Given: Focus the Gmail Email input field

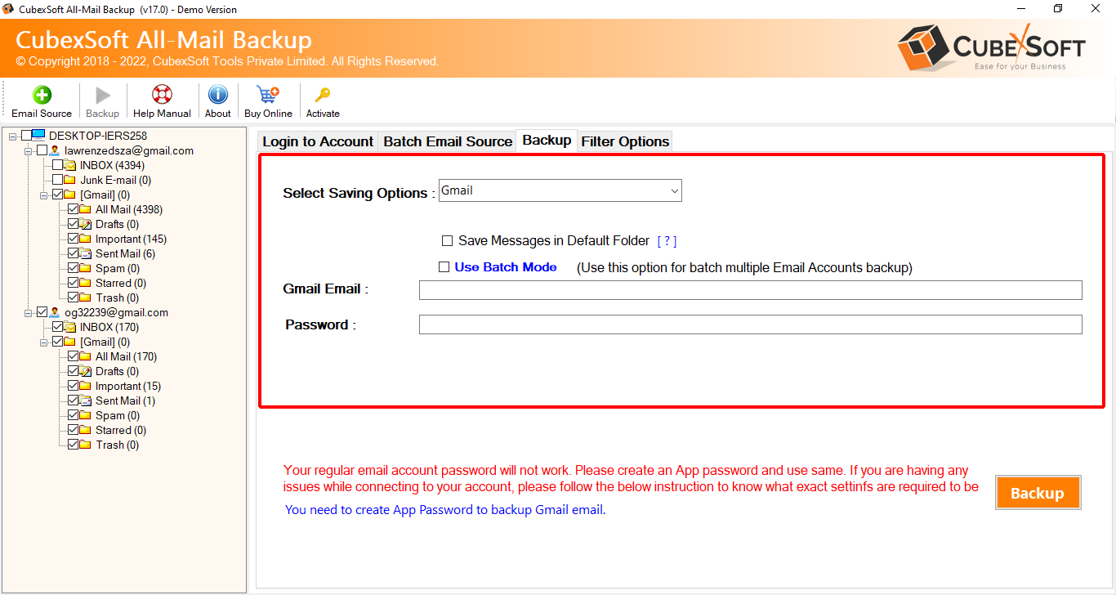Looking at the screenshot, I should tap(750, 290).
